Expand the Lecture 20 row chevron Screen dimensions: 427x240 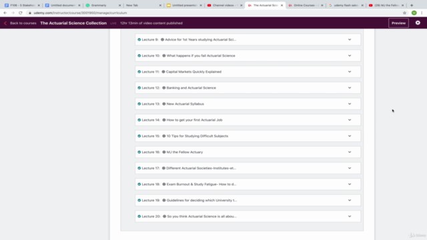[350, 216]
